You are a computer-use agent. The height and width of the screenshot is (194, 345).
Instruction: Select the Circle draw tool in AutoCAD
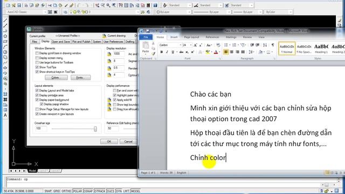pos(5,52)
